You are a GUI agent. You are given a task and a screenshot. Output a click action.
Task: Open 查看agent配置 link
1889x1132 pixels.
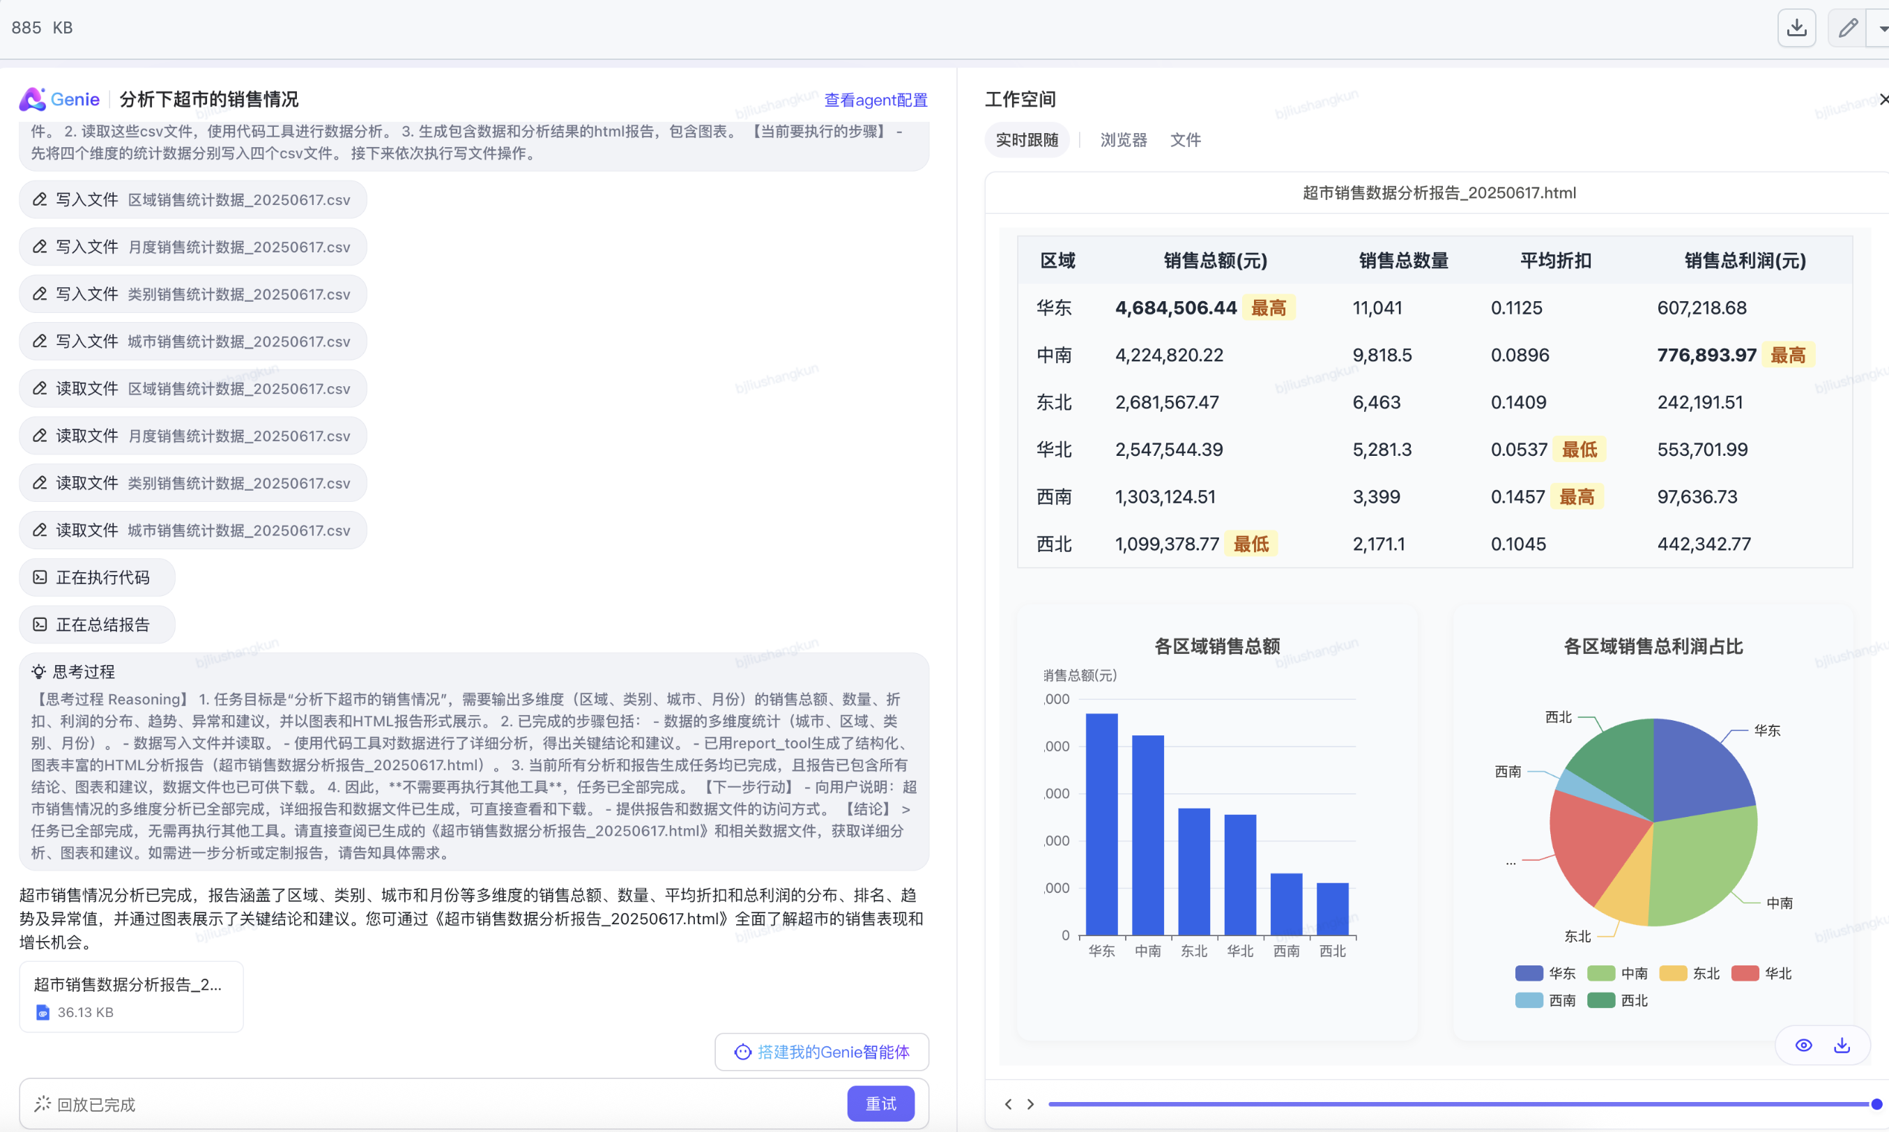[x=875, y=100]
